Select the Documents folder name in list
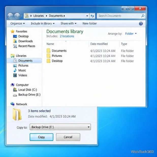 pos(59,51)
